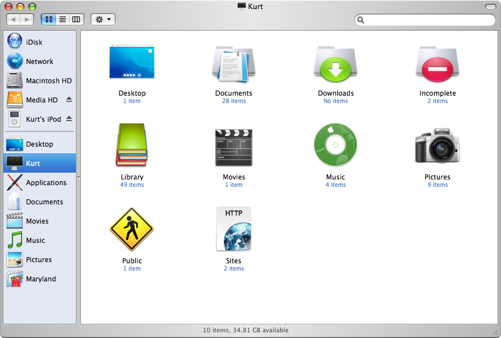Go back to the previous folder
The height and width of the screenshot is (338, 501).
click(13, 19)
